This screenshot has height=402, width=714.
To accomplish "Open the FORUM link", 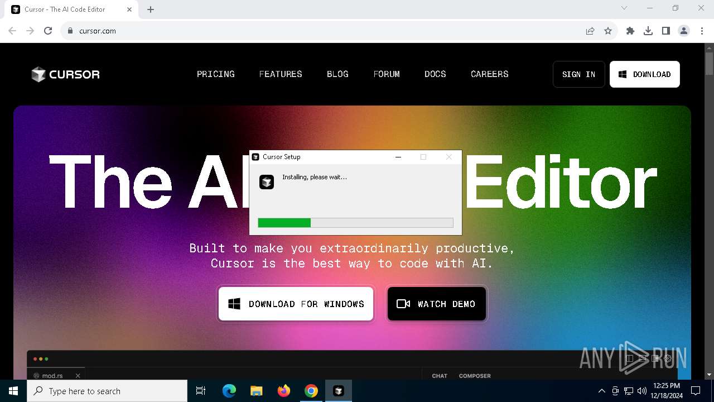I will coord(387,74).
